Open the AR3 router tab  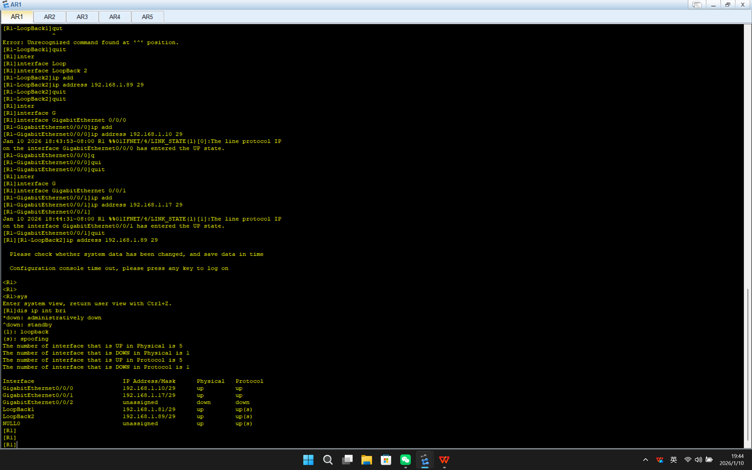82,17
